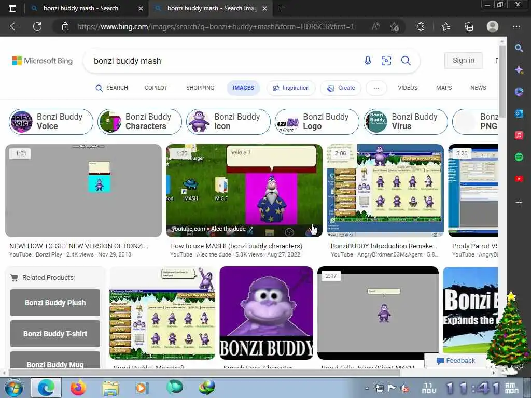The image size is (531, 398).
Task: Select Bonzi Buddy Voice suggestion chip
Action: [x=51, y=121]
